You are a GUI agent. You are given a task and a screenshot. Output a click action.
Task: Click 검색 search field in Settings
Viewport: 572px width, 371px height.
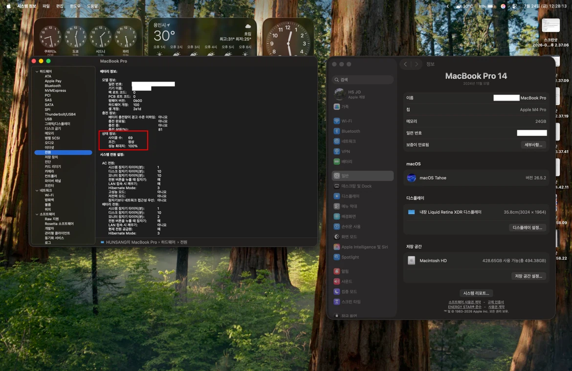click(363, 80)
